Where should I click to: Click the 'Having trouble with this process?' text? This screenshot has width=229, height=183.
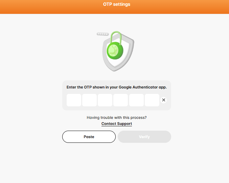pos(117,118)
